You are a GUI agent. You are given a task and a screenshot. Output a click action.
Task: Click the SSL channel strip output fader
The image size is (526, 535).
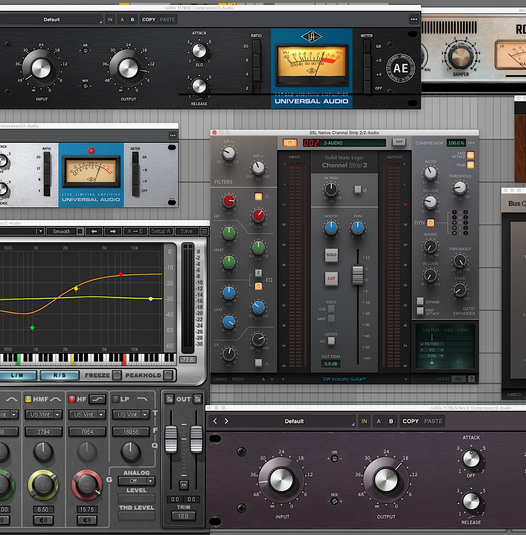click(x=358, y=275)
